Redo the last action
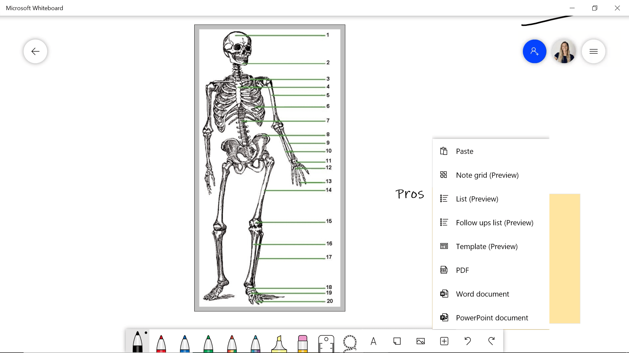The image size is (629, 353). pyautogui.click(x=491, y=341)
